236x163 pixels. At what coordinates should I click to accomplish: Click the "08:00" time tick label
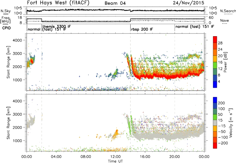tap(86, 157)
